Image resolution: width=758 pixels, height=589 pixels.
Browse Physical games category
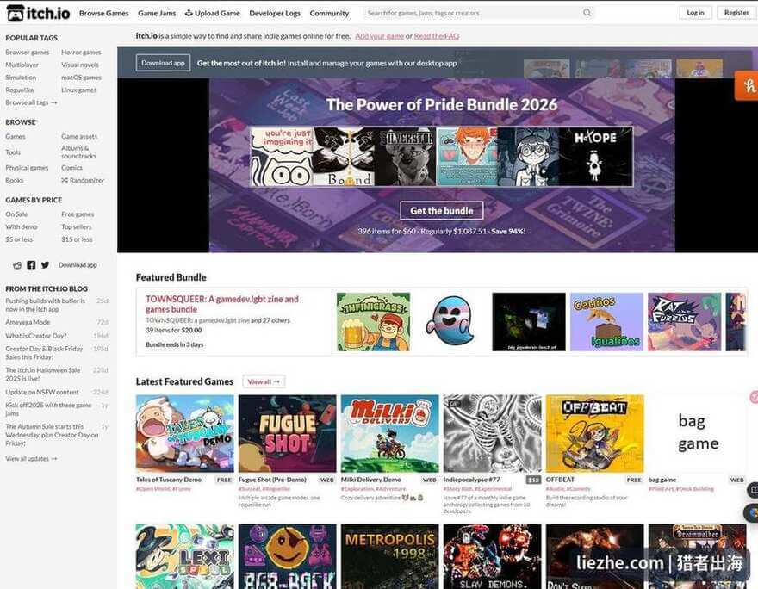coord(27,168)
